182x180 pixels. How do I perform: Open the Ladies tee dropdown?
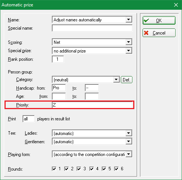click(129, 133)
